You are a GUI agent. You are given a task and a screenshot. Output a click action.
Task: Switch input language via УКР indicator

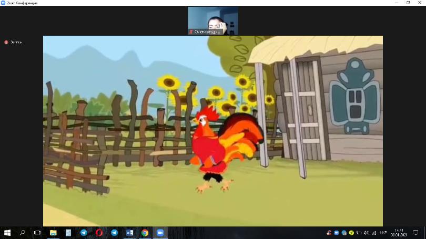(383, 232)
